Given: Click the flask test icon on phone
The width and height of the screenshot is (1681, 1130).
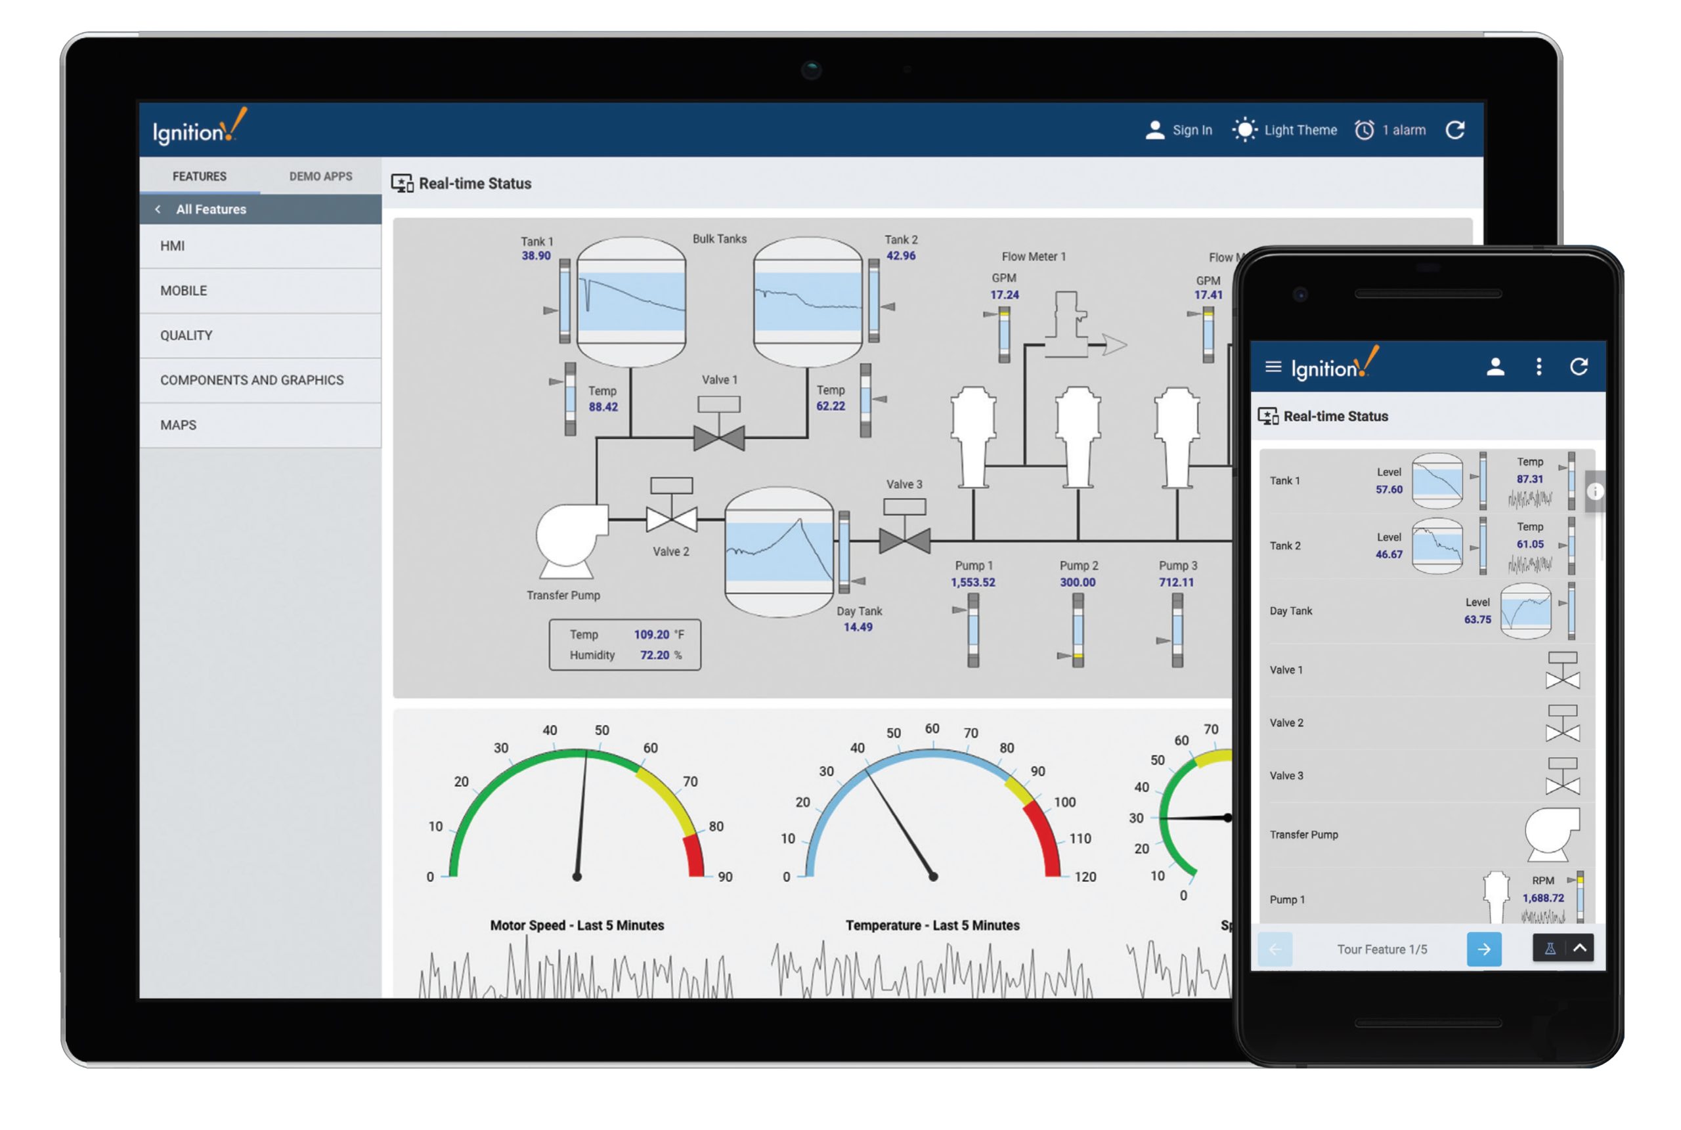Looking at the screenshot, I should pyautogui.click(x=1549, y=948).
